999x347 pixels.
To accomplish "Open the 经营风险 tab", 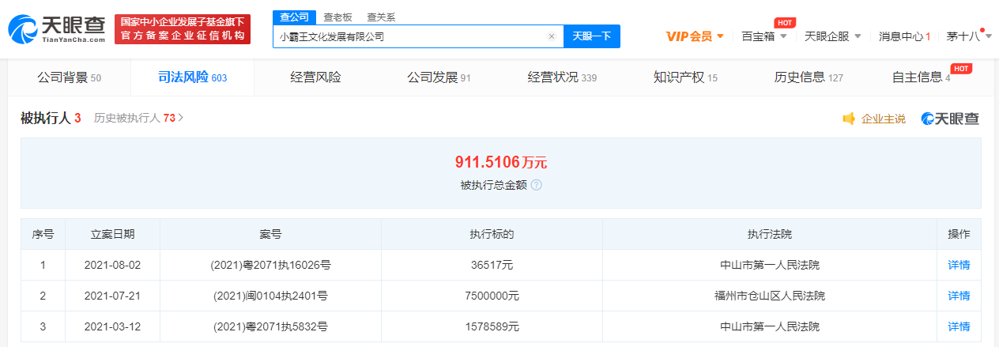I will pyautogui.click(x=315, y=77).
